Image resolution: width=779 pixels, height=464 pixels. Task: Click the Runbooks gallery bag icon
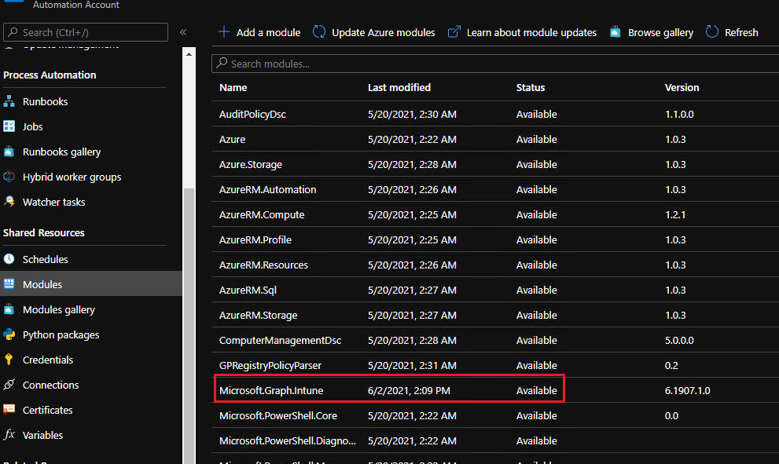(9, 152)
